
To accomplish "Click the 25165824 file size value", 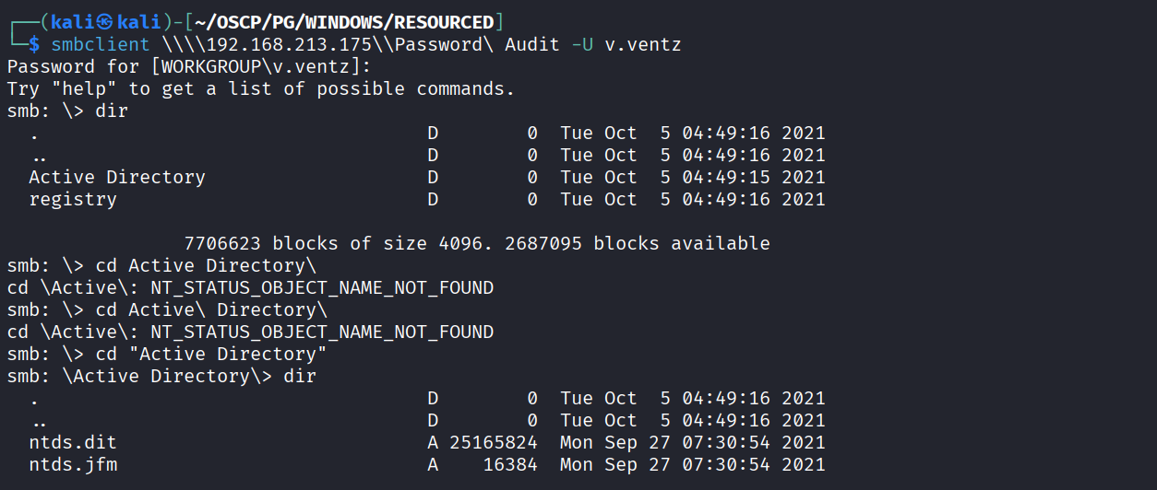I will pos(494,442).
